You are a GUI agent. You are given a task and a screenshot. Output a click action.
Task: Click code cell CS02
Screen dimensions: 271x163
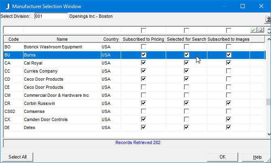pos(13,111)
